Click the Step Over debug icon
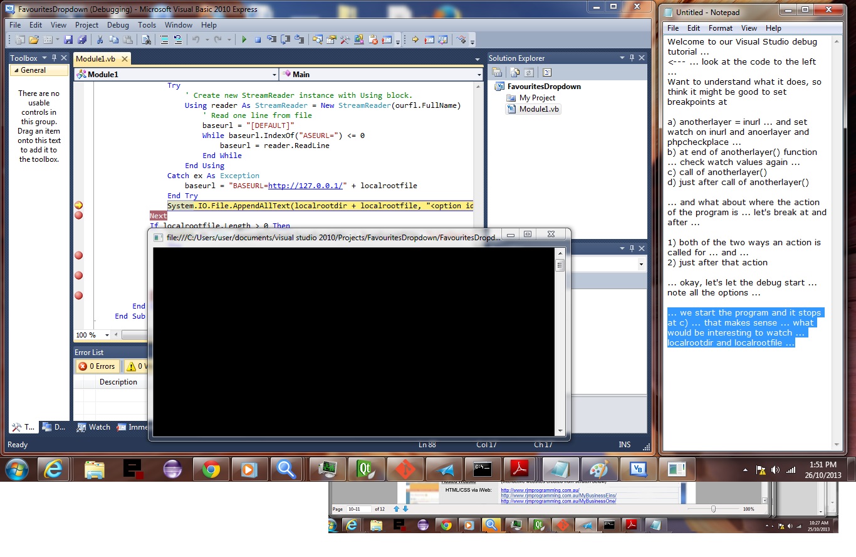Screen dimensions: 856x557 pyautogui.click(x=285, y=40)
